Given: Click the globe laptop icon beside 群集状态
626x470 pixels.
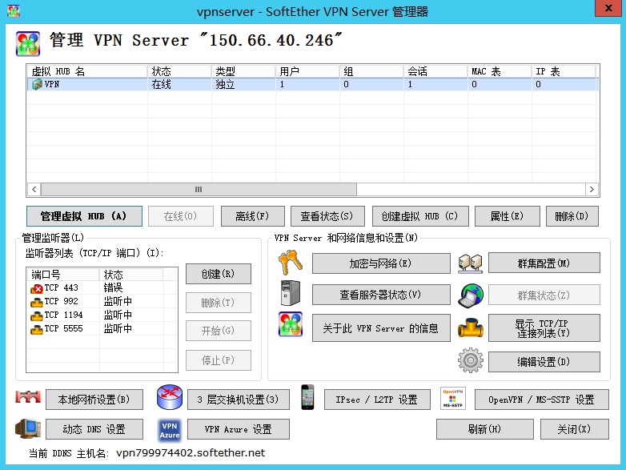Looking at the screenshot, I should 470,295.
